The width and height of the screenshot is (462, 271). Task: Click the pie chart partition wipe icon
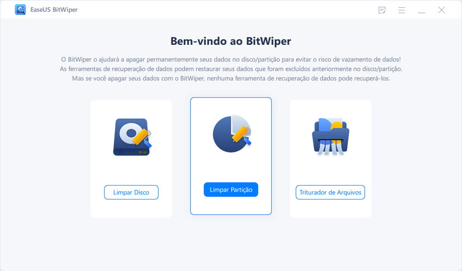232,133
